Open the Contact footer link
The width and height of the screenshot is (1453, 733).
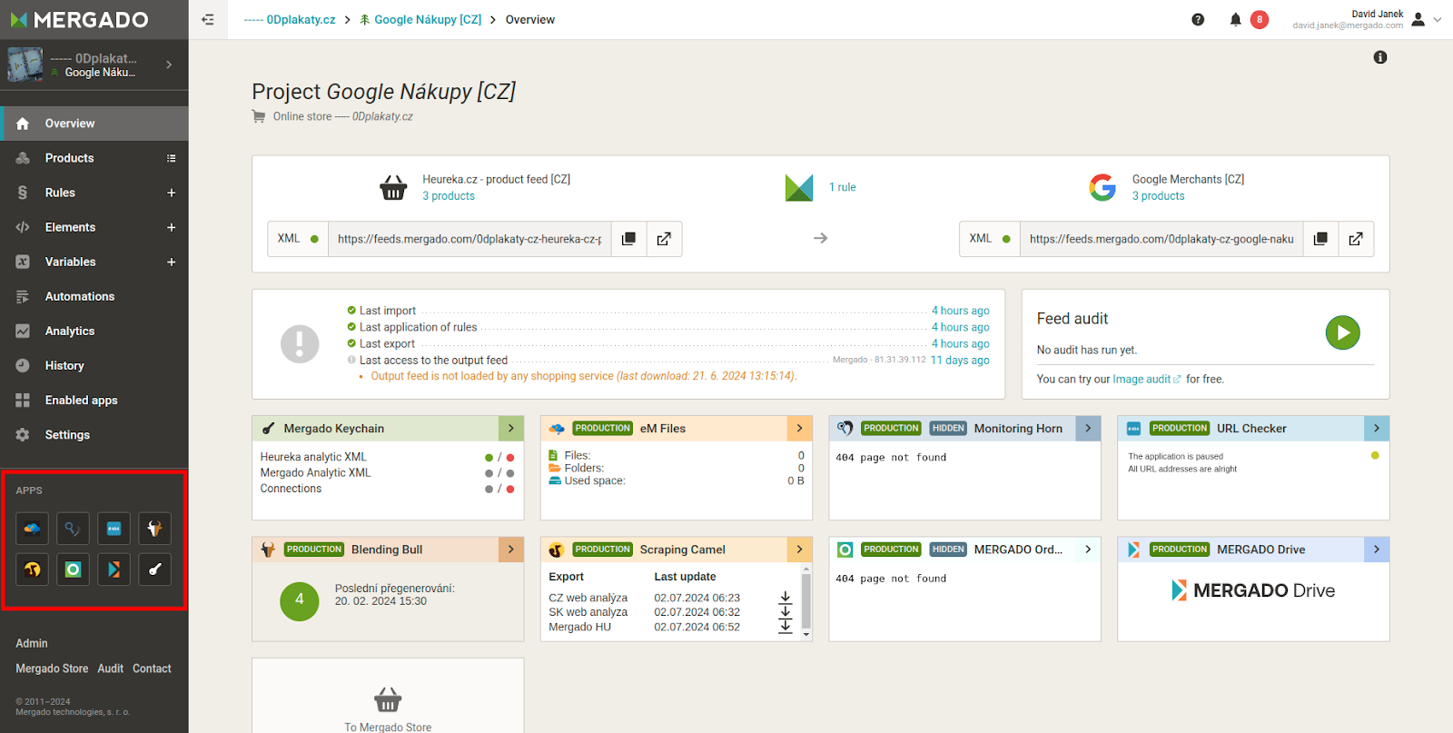tap(152, 669)
